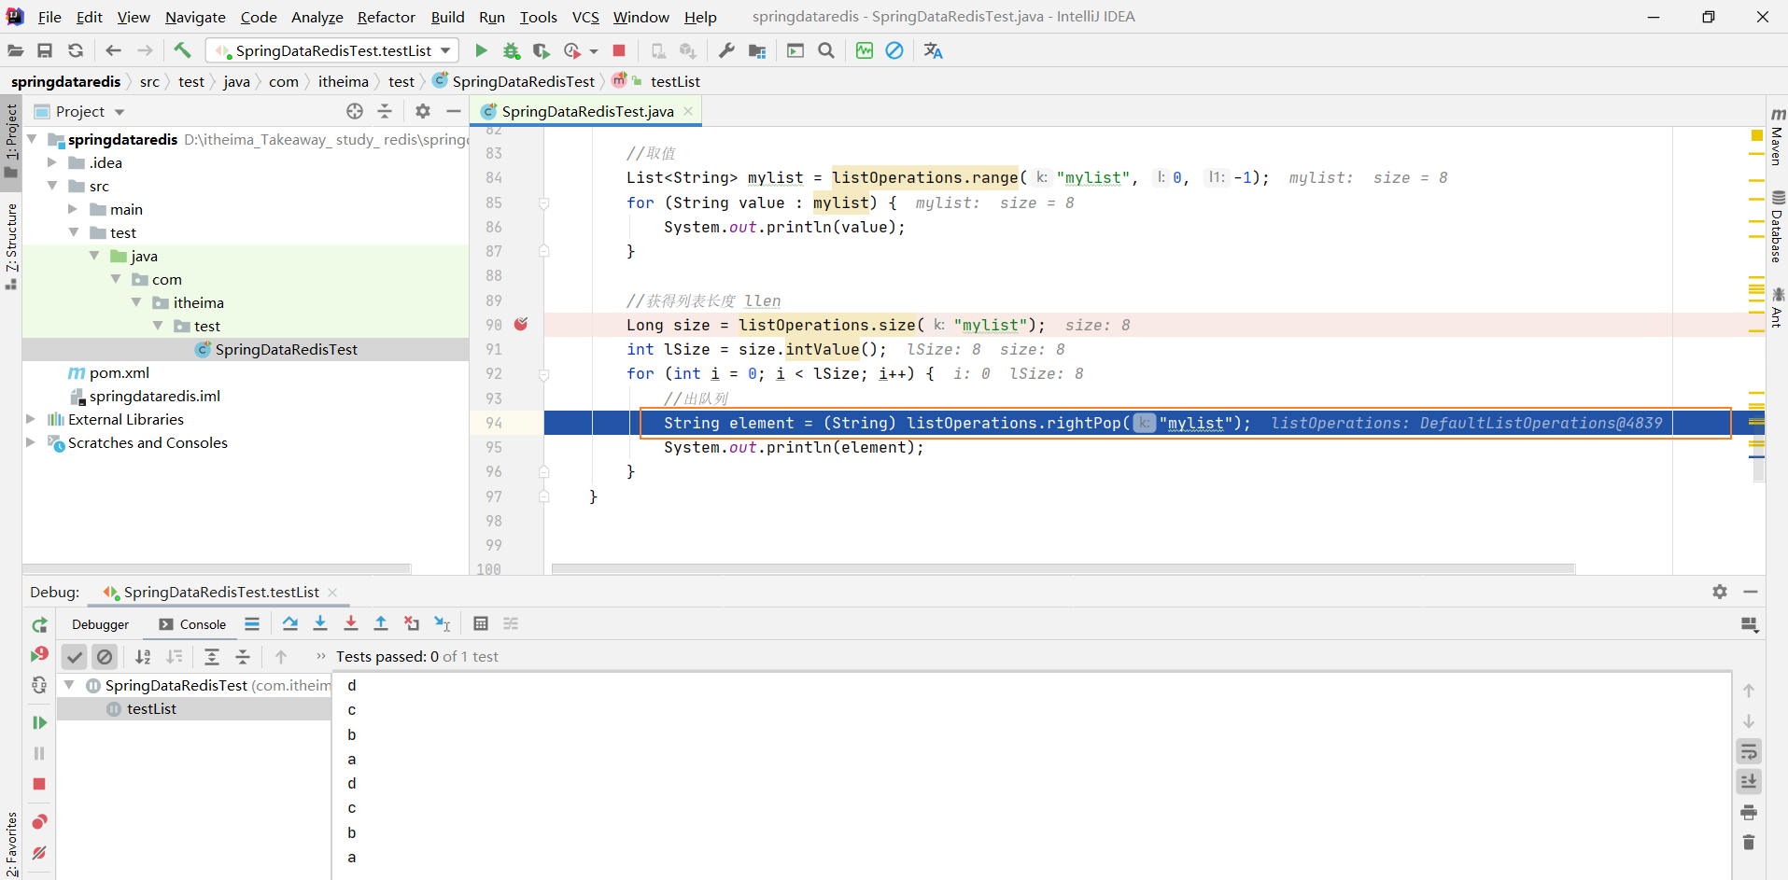
Task: Open the Favorites tool window
Action: [11, 845]
